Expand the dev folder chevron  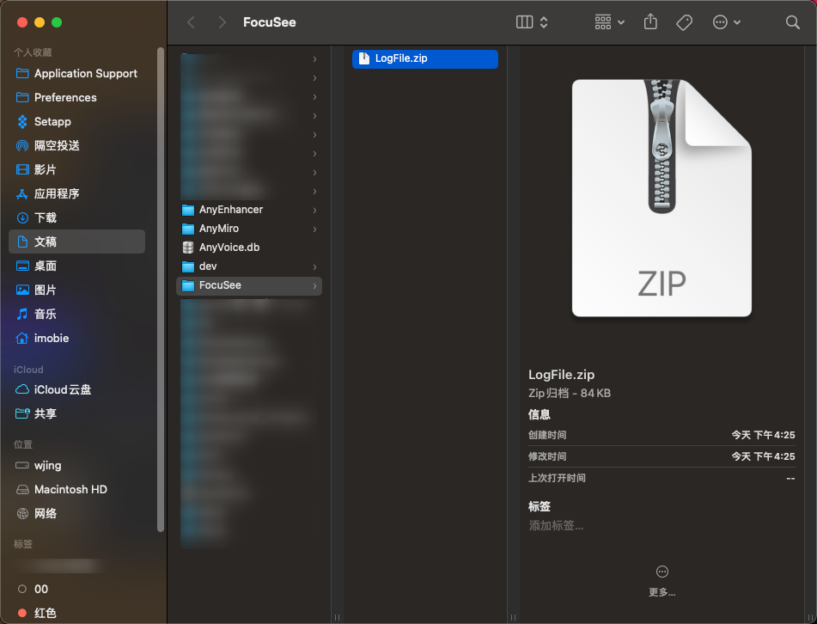click(314, 266)
